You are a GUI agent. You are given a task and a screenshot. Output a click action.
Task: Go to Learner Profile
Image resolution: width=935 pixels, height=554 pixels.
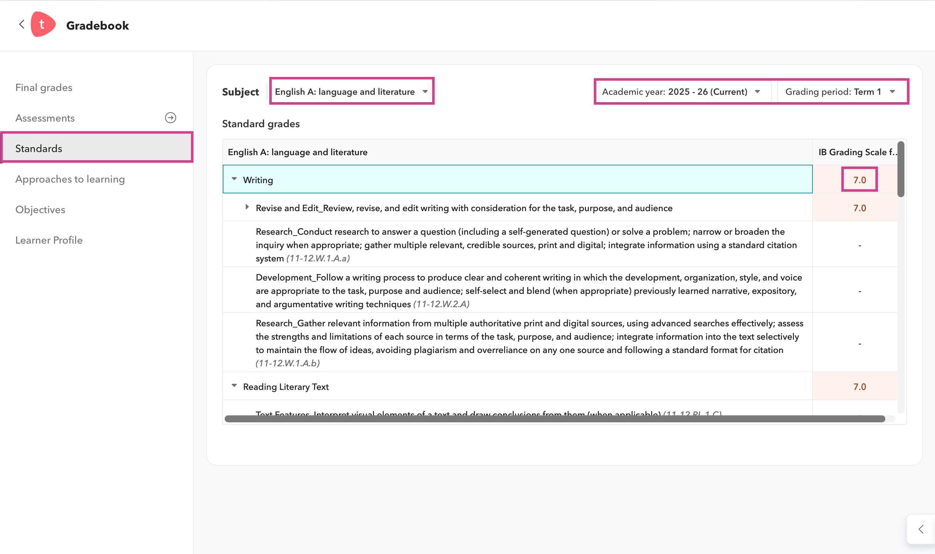tap(49, 240)
